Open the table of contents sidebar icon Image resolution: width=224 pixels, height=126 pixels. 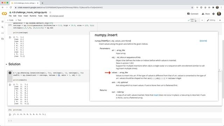2,22
